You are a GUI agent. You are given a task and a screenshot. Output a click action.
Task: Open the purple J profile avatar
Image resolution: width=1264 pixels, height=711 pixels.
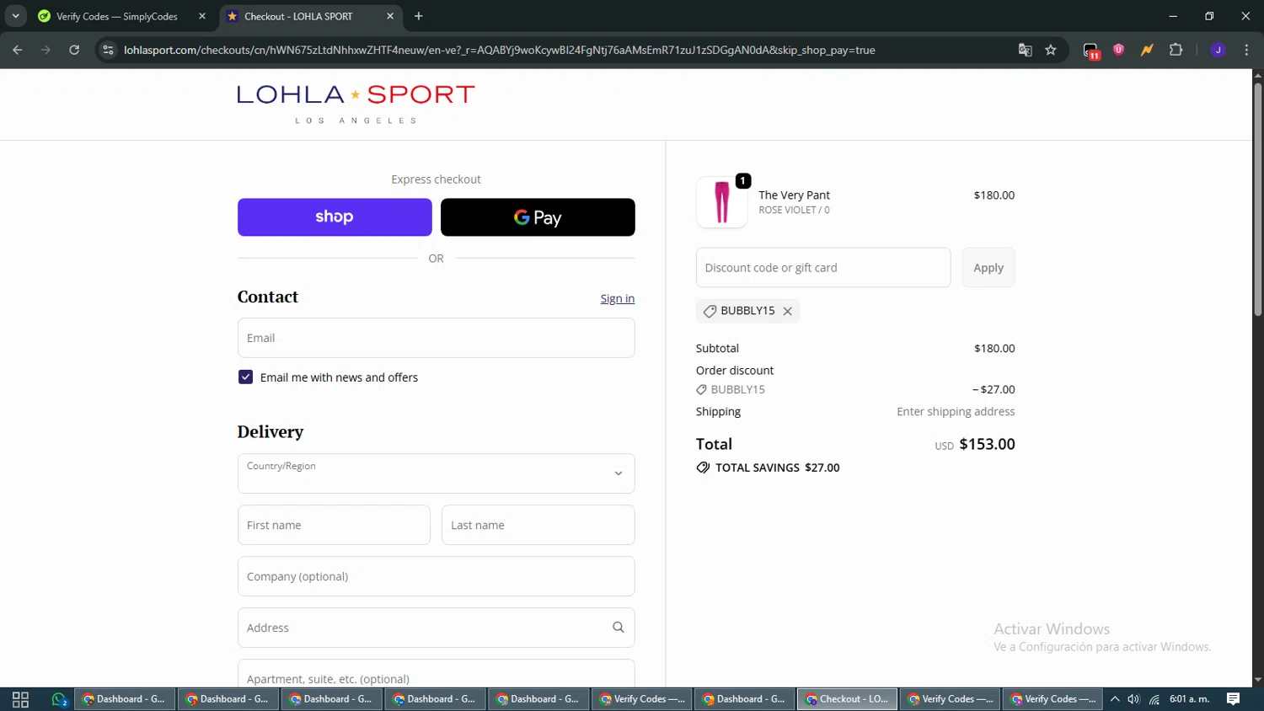[x=1218, y=50]
